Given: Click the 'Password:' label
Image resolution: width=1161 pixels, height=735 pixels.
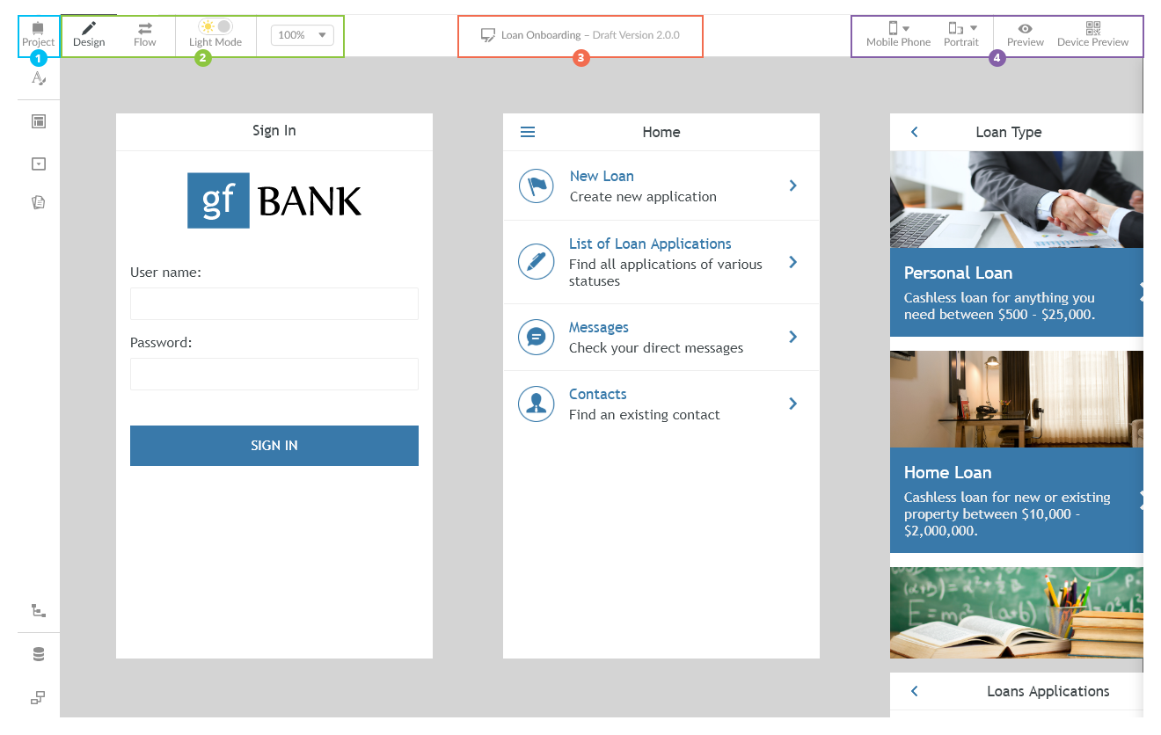Looking at the screenshot, I should click(161, 343).
